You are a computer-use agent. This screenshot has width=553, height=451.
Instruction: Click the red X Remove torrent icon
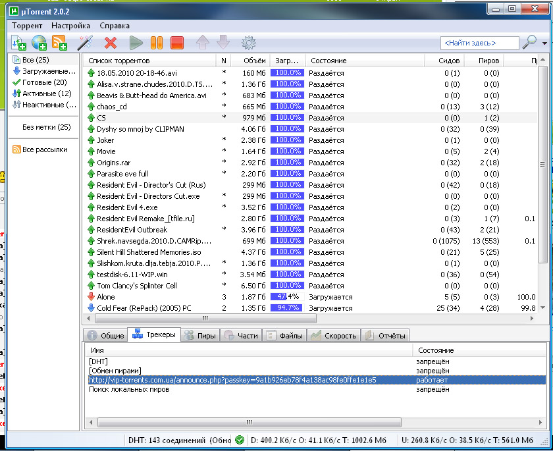tap(111, 43)
